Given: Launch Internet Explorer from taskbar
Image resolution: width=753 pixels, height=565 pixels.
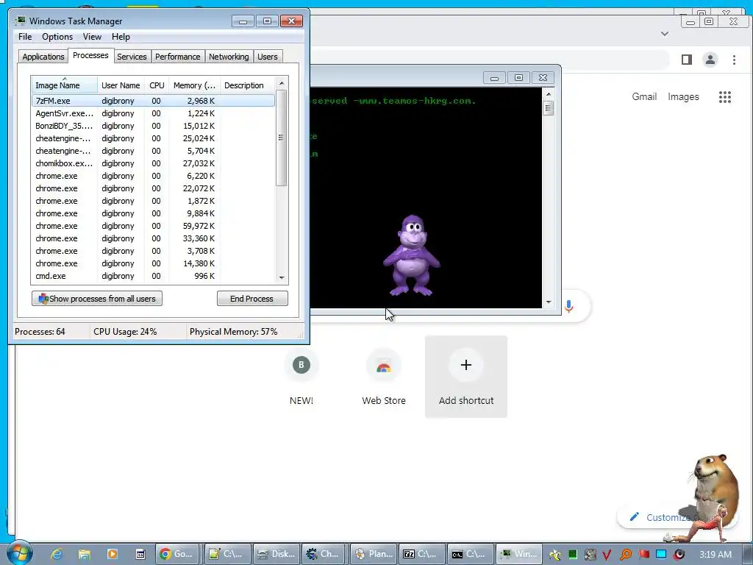Looking at the screenshot, I should 57,554.
